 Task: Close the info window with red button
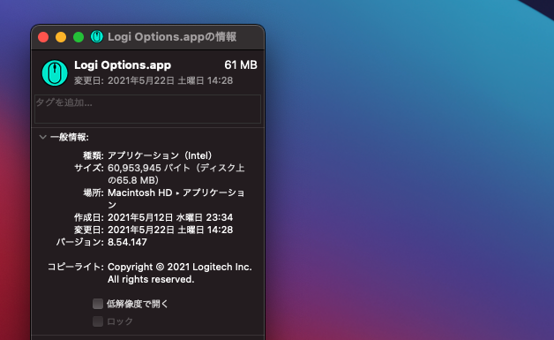[x=43, y=37]
